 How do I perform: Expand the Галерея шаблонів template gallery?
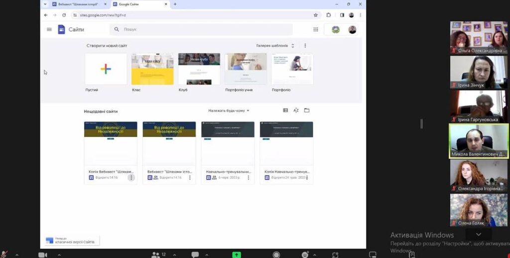[275, 46]
